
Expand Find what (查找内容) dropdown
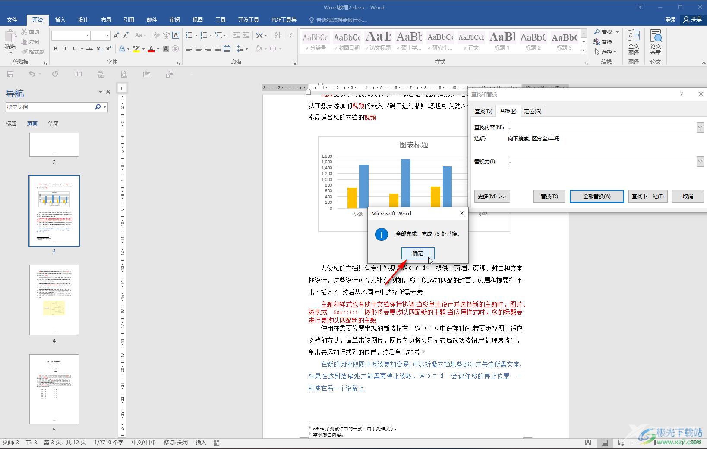(x=700, y=127)
